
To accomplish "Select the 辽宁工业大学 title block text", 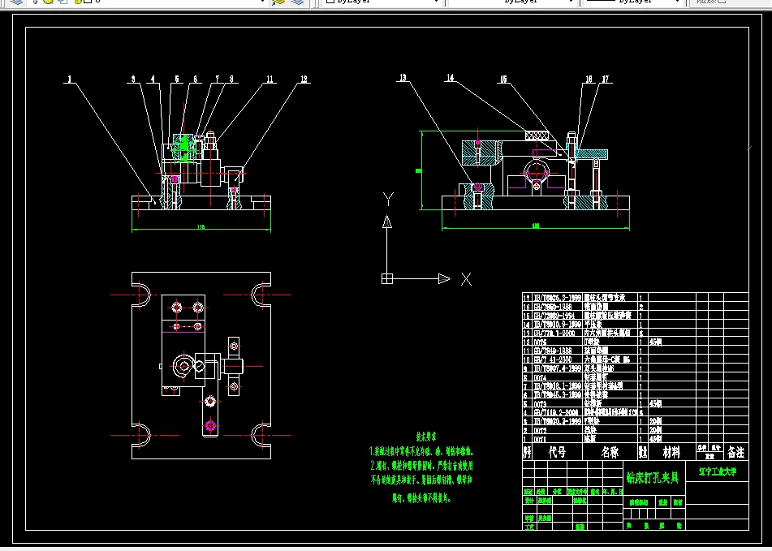I will 718,471.
